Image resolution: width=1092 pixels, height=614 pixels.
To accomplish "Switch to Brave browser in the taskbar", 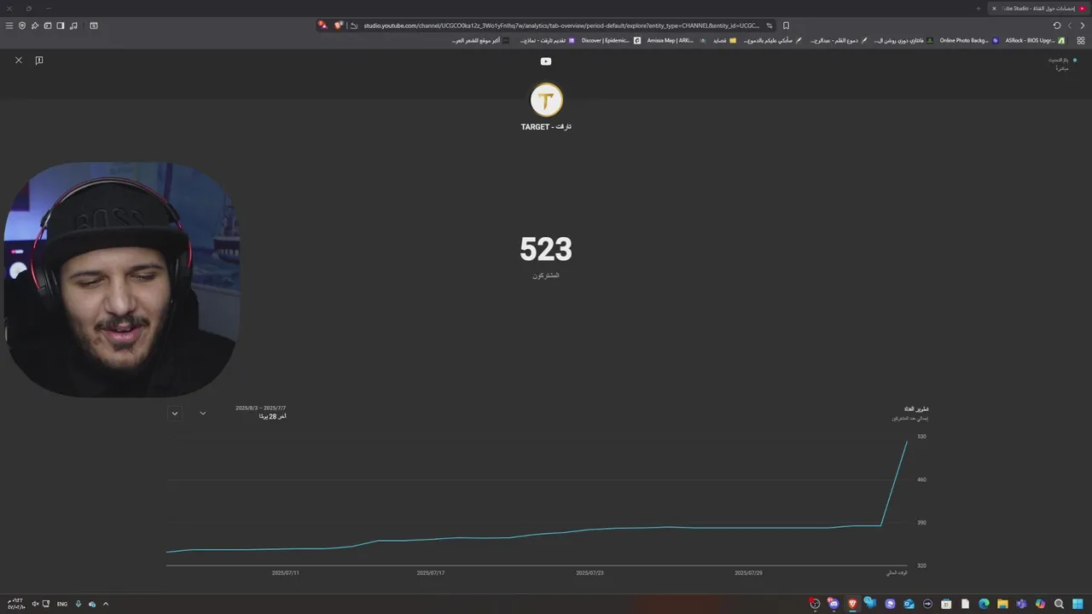I will (852, 604).
